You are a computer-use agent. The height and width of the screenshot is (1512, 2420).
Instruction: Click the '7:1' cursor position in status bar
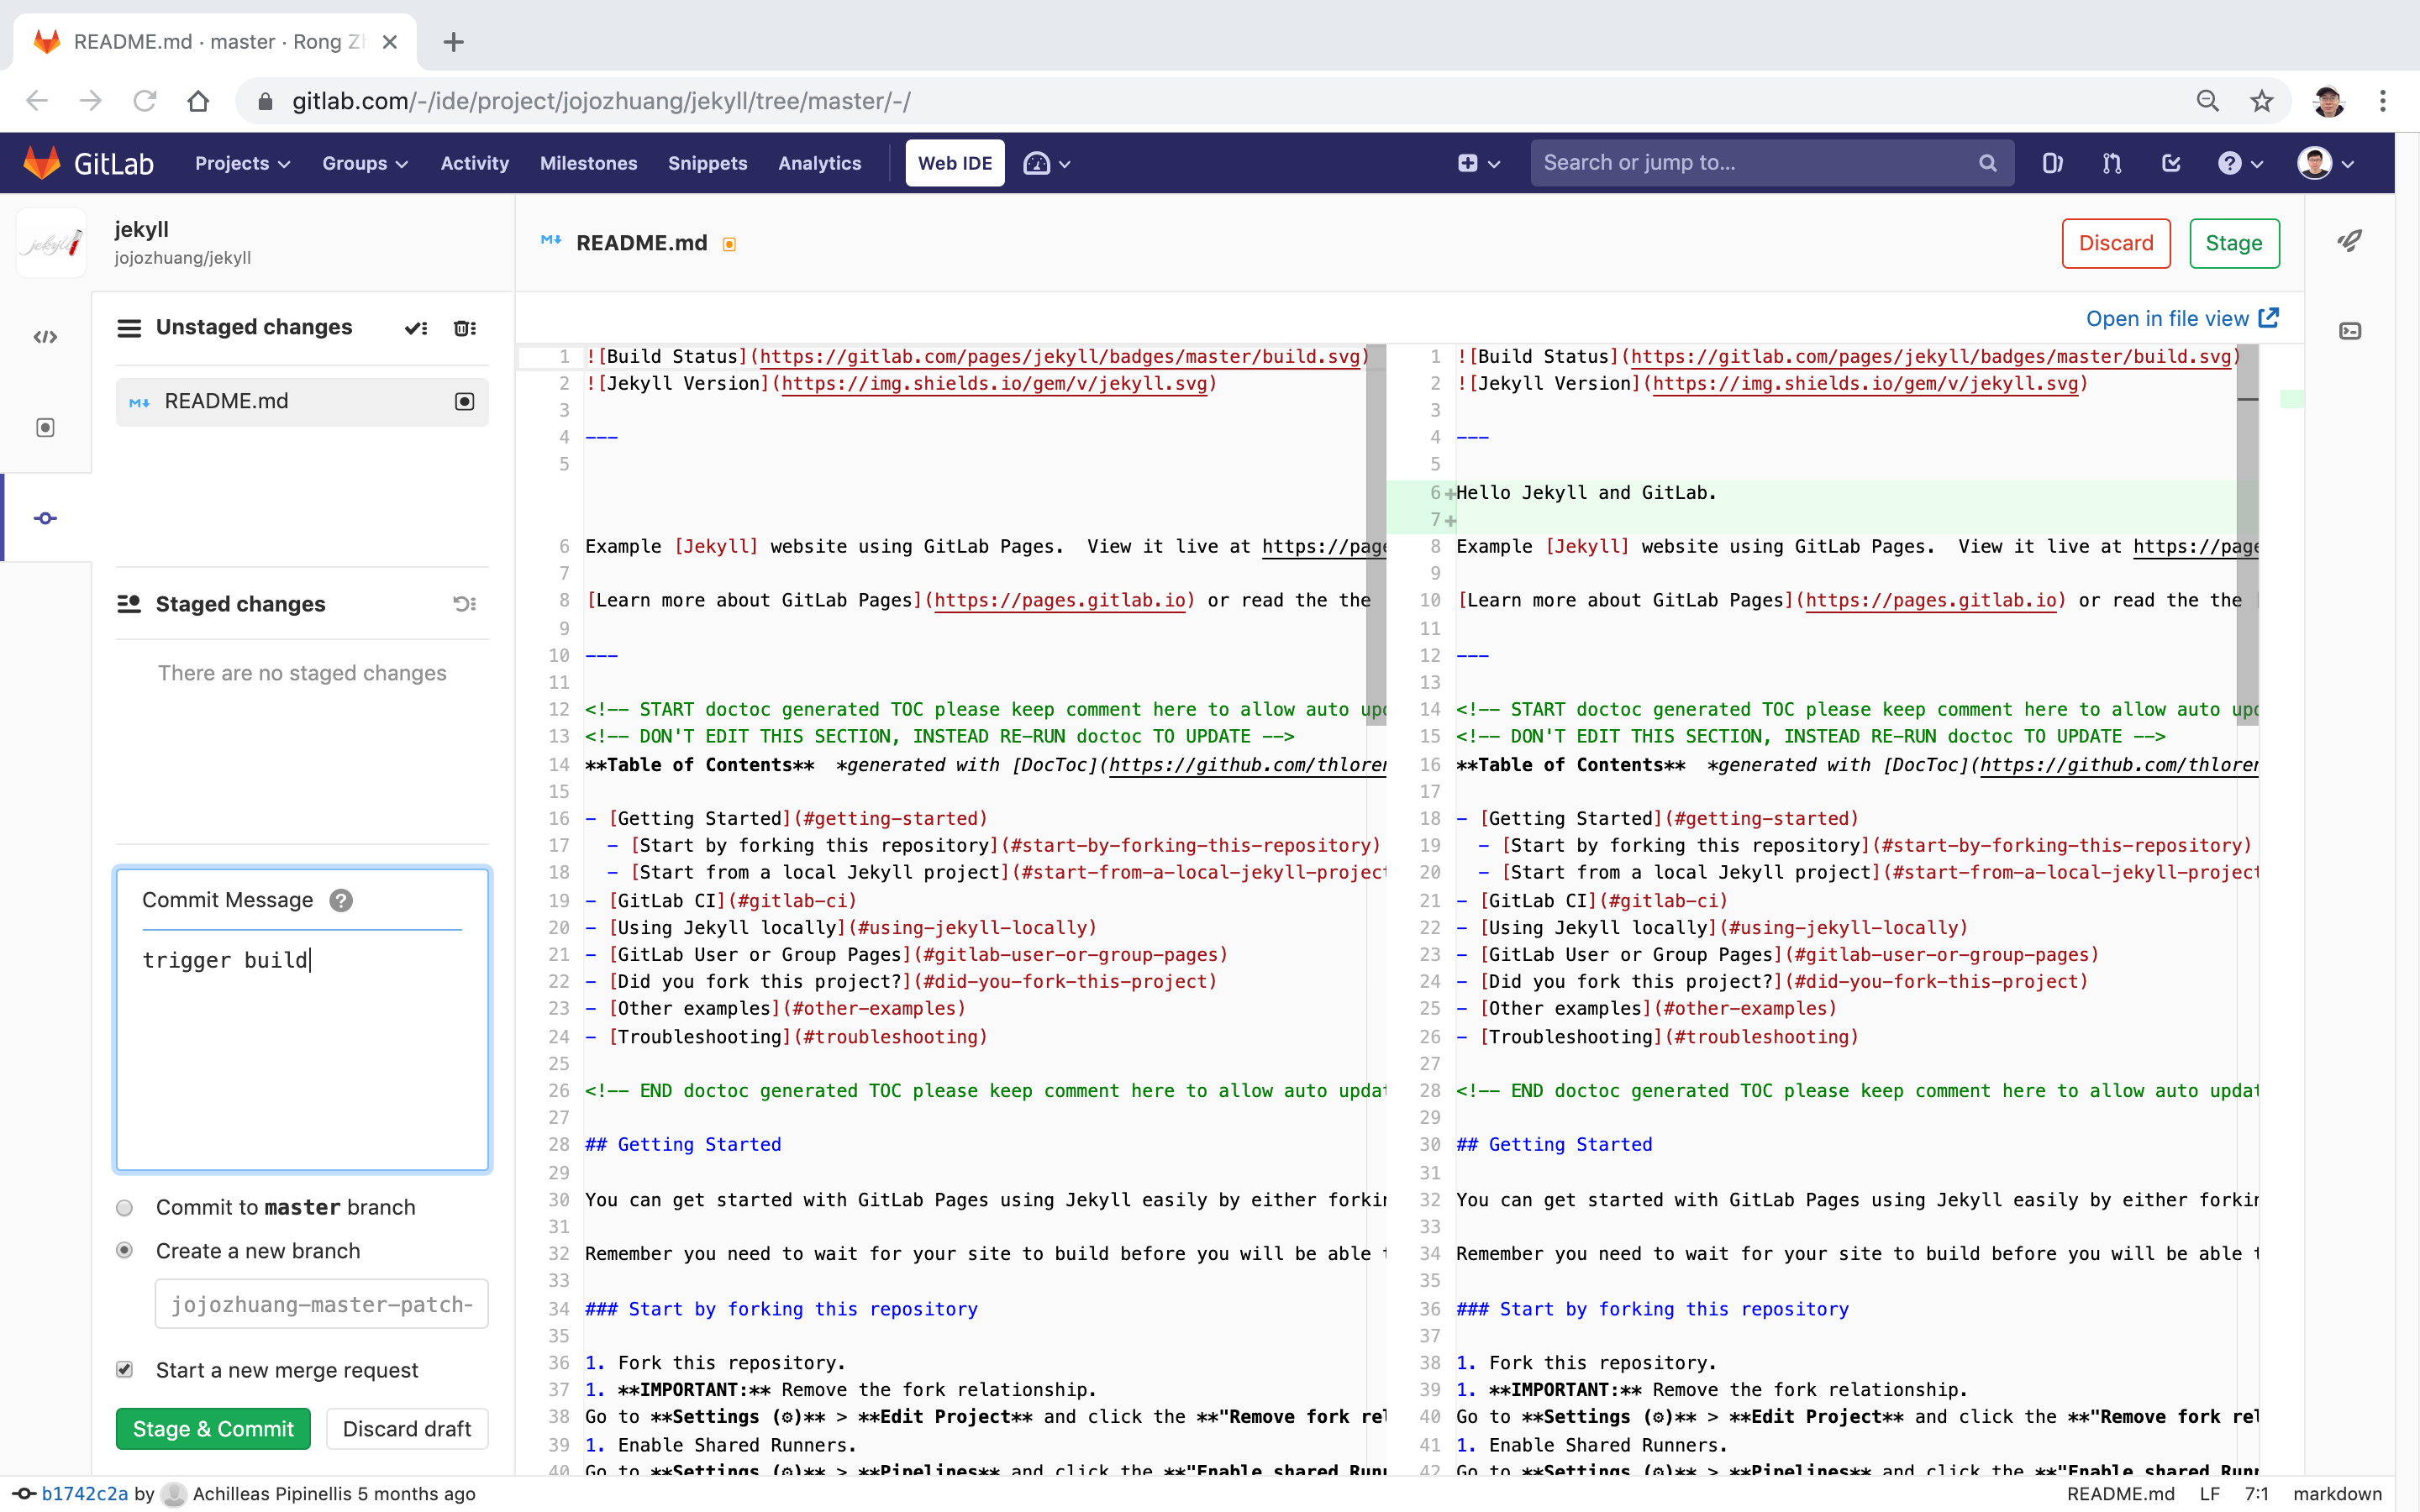[2256, 1494]
